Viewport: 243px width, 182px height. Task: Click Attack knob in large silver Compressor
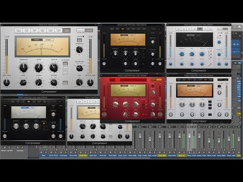point(38,82)
